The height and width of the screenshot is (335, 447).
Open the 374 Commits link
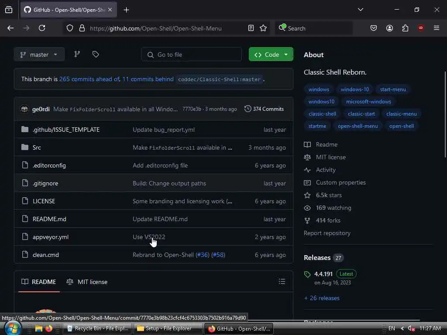tap(264, 109)
